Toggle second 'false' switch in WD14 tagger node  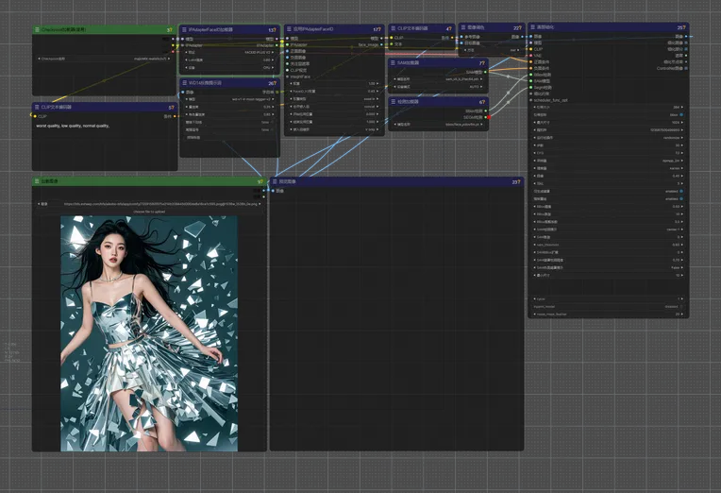click(272, 129)
